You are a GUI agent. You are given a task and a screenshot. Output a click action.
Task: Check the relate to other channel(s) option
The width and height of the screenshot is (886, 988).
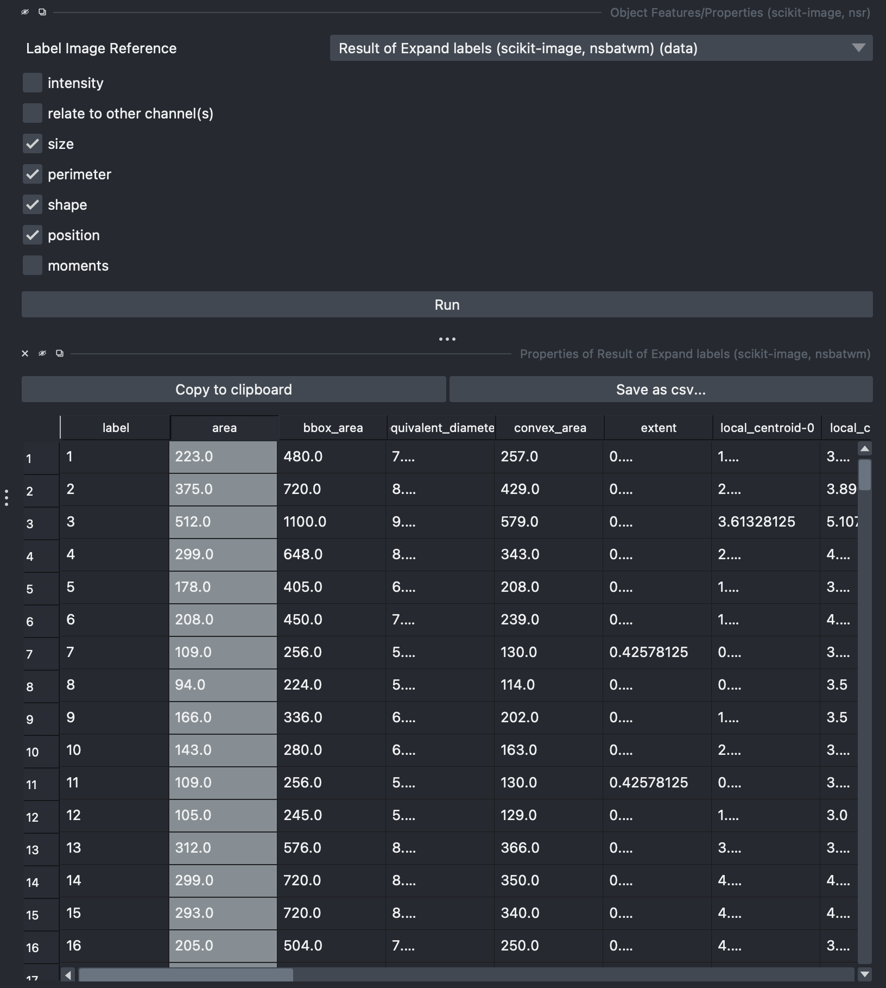[x=33, y=114]
